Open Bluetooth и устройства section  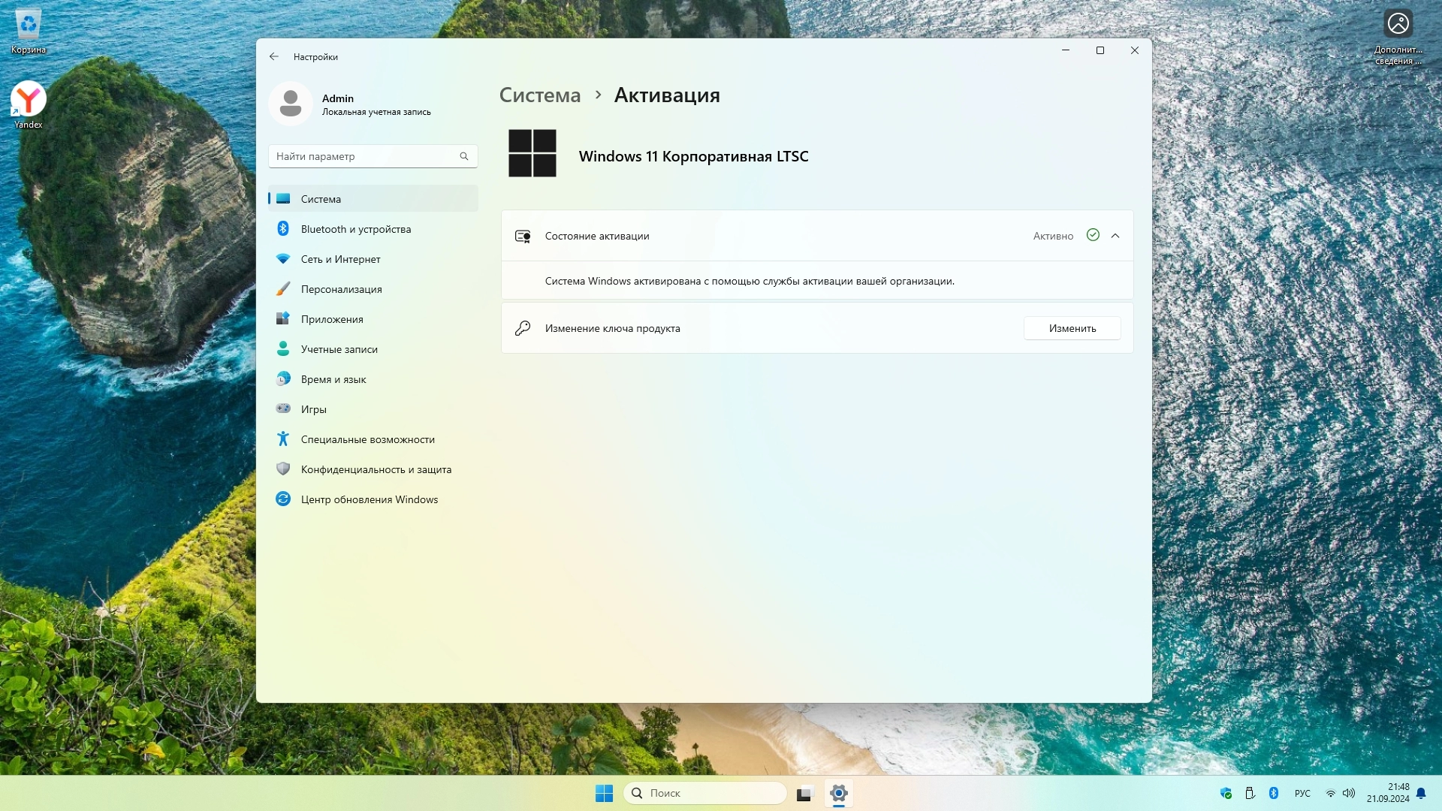click(355, 229)
